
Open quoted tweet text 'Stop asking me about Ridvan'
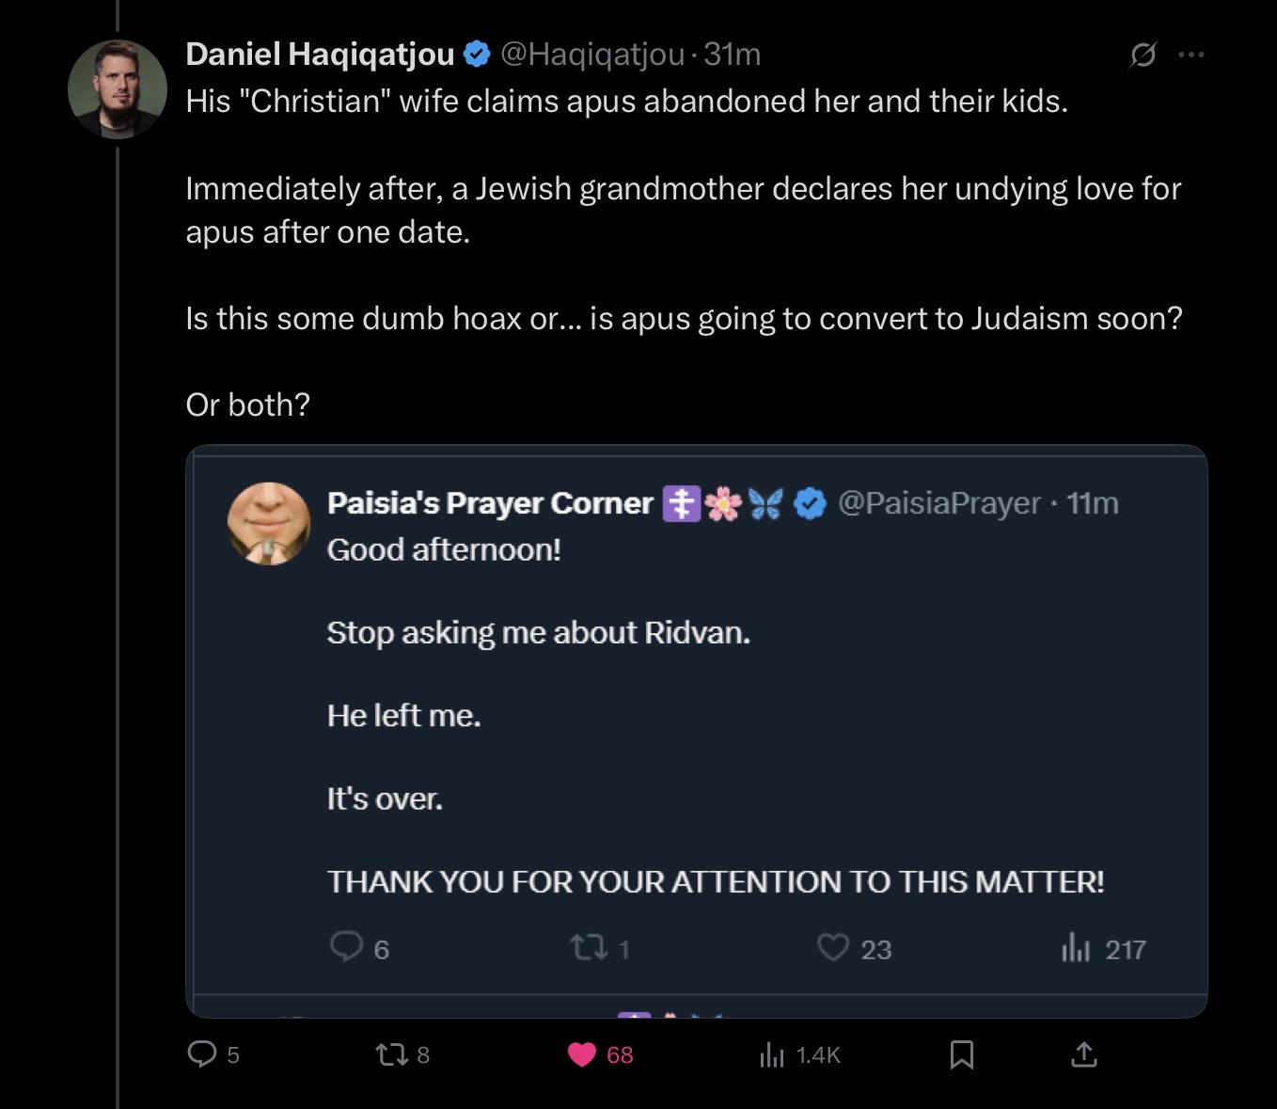tap(539, 633)
